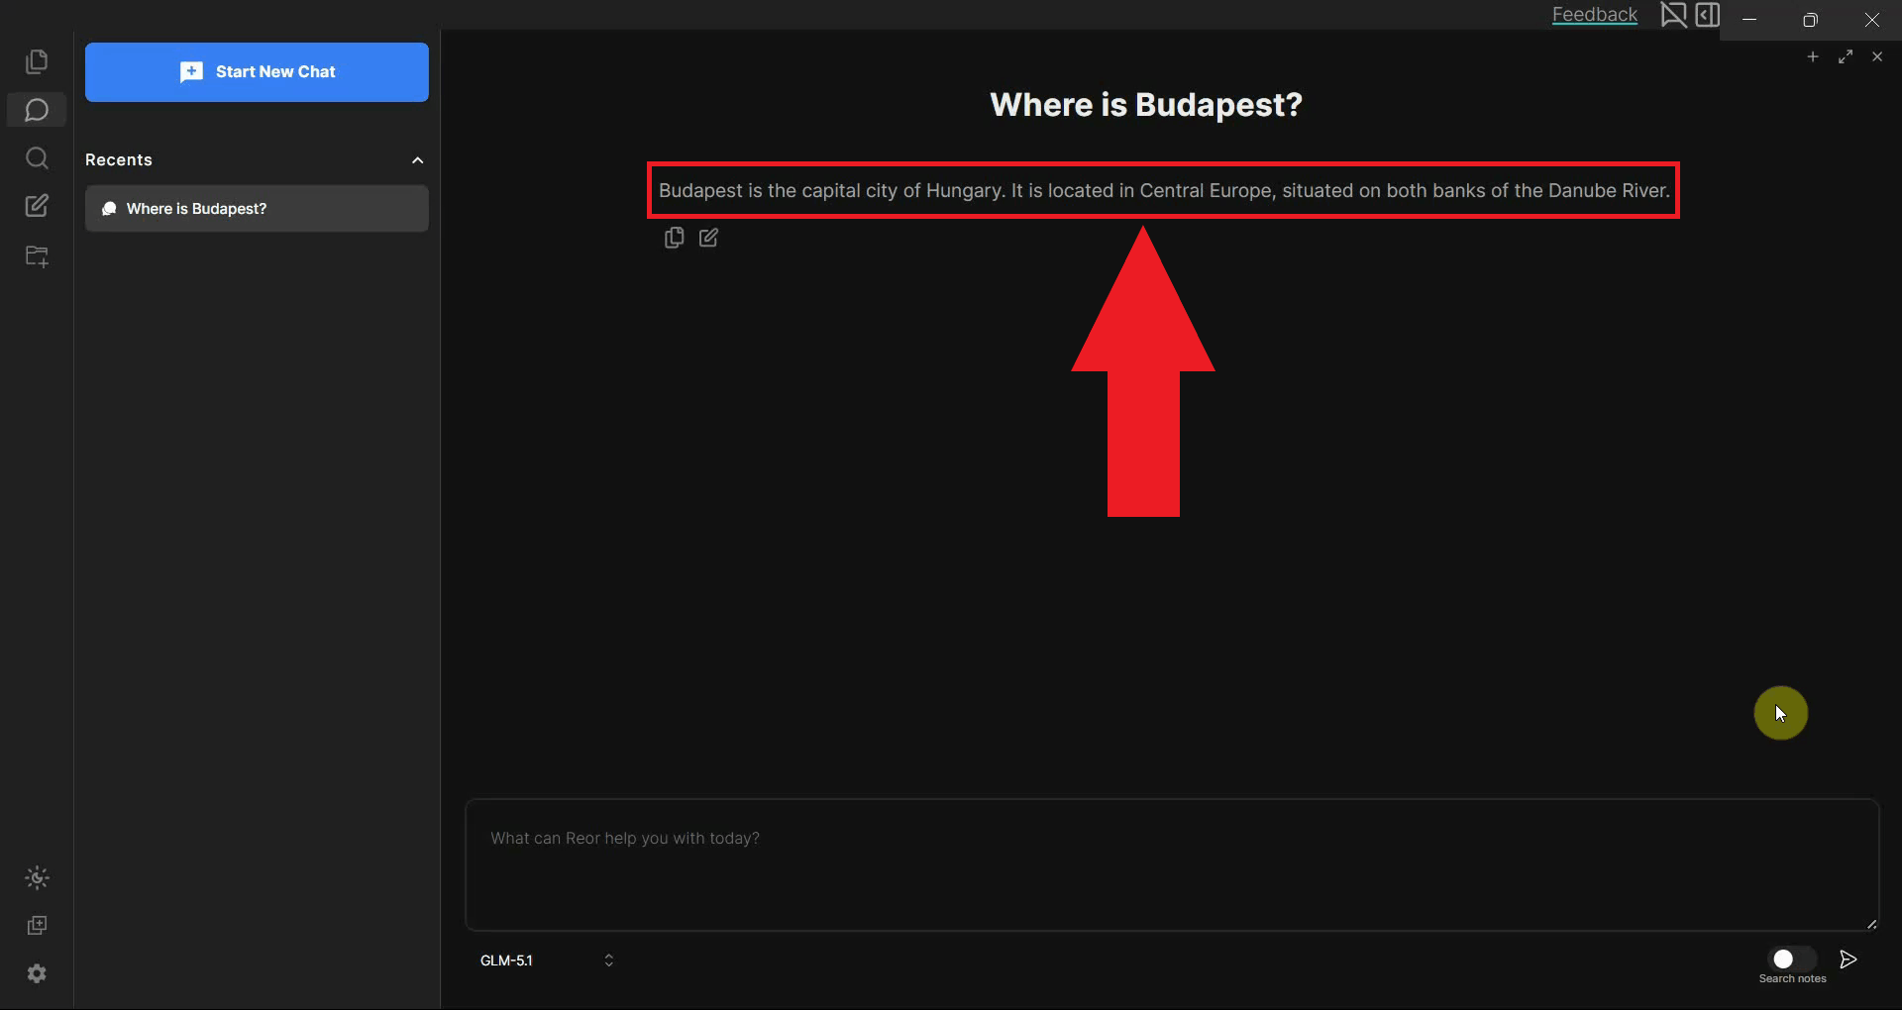Image resolution: width=1902 pixels, height=1010 pixels.
Task: Select the 'Where is Budapest?' recent chat
Action: point(257,208)
